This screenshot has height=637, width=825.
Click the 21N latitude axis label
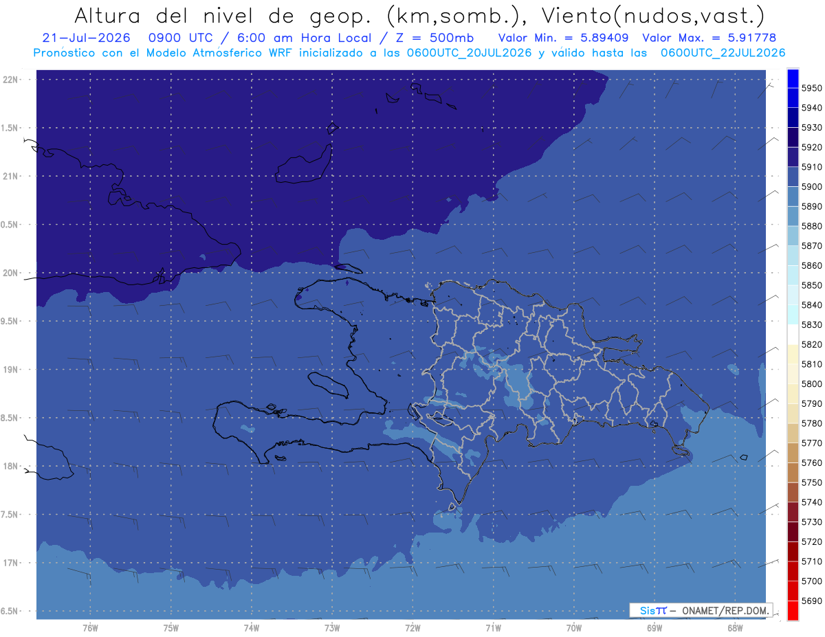12,176
